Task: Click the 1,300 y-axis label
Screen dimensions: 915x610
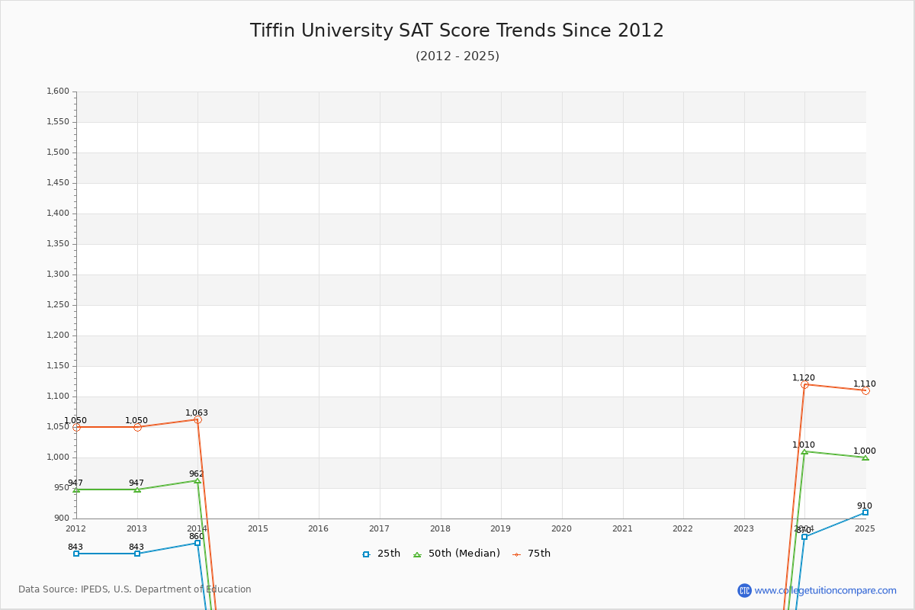Action: [x=58, y=274]
